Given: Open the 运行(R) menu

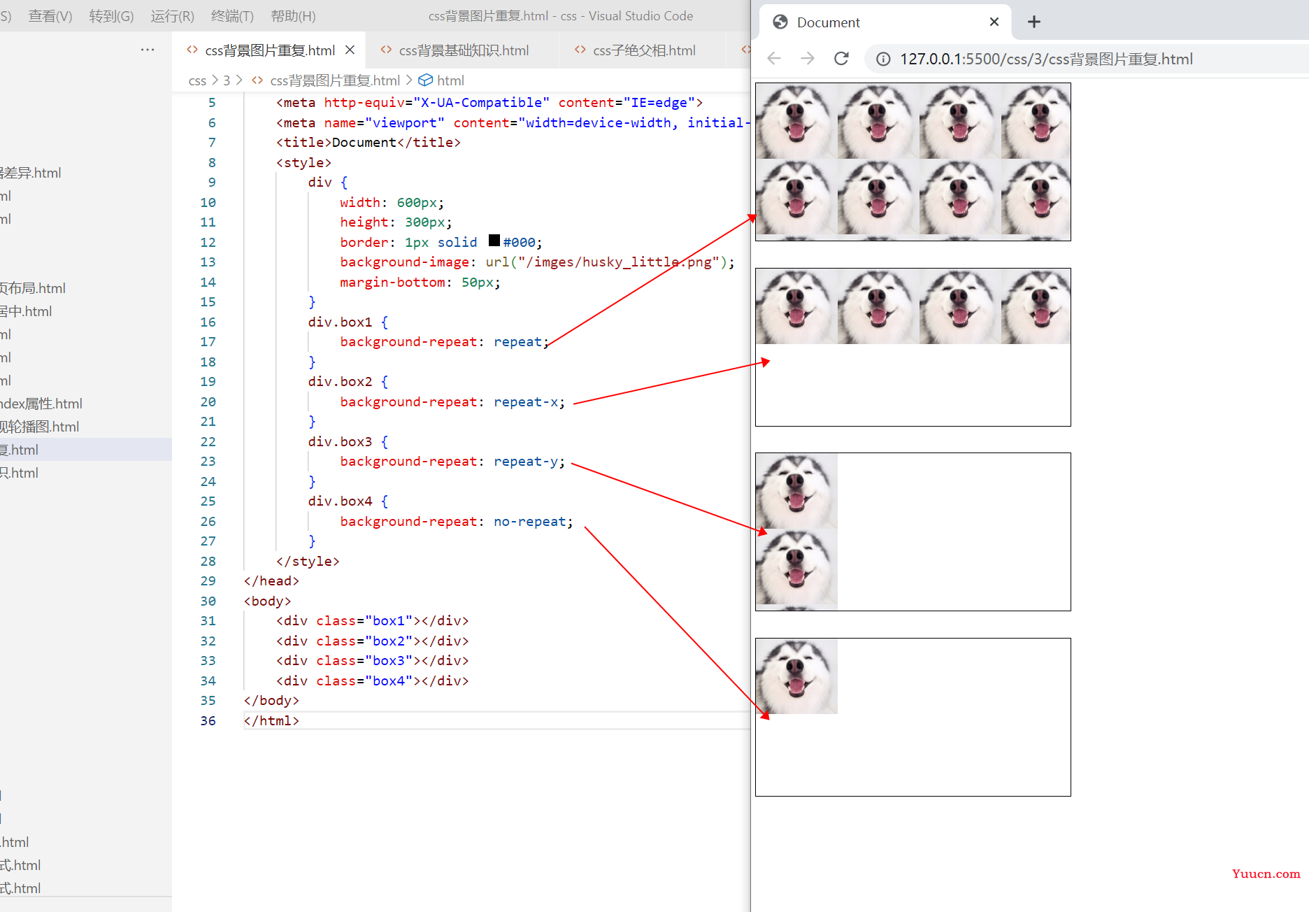Looking at the screenshot, I should (x=173, y=16).
